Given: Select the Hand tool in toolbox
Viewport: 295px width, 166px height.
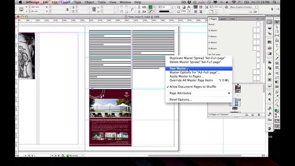Looking at the screenshot, I should 277,101.
